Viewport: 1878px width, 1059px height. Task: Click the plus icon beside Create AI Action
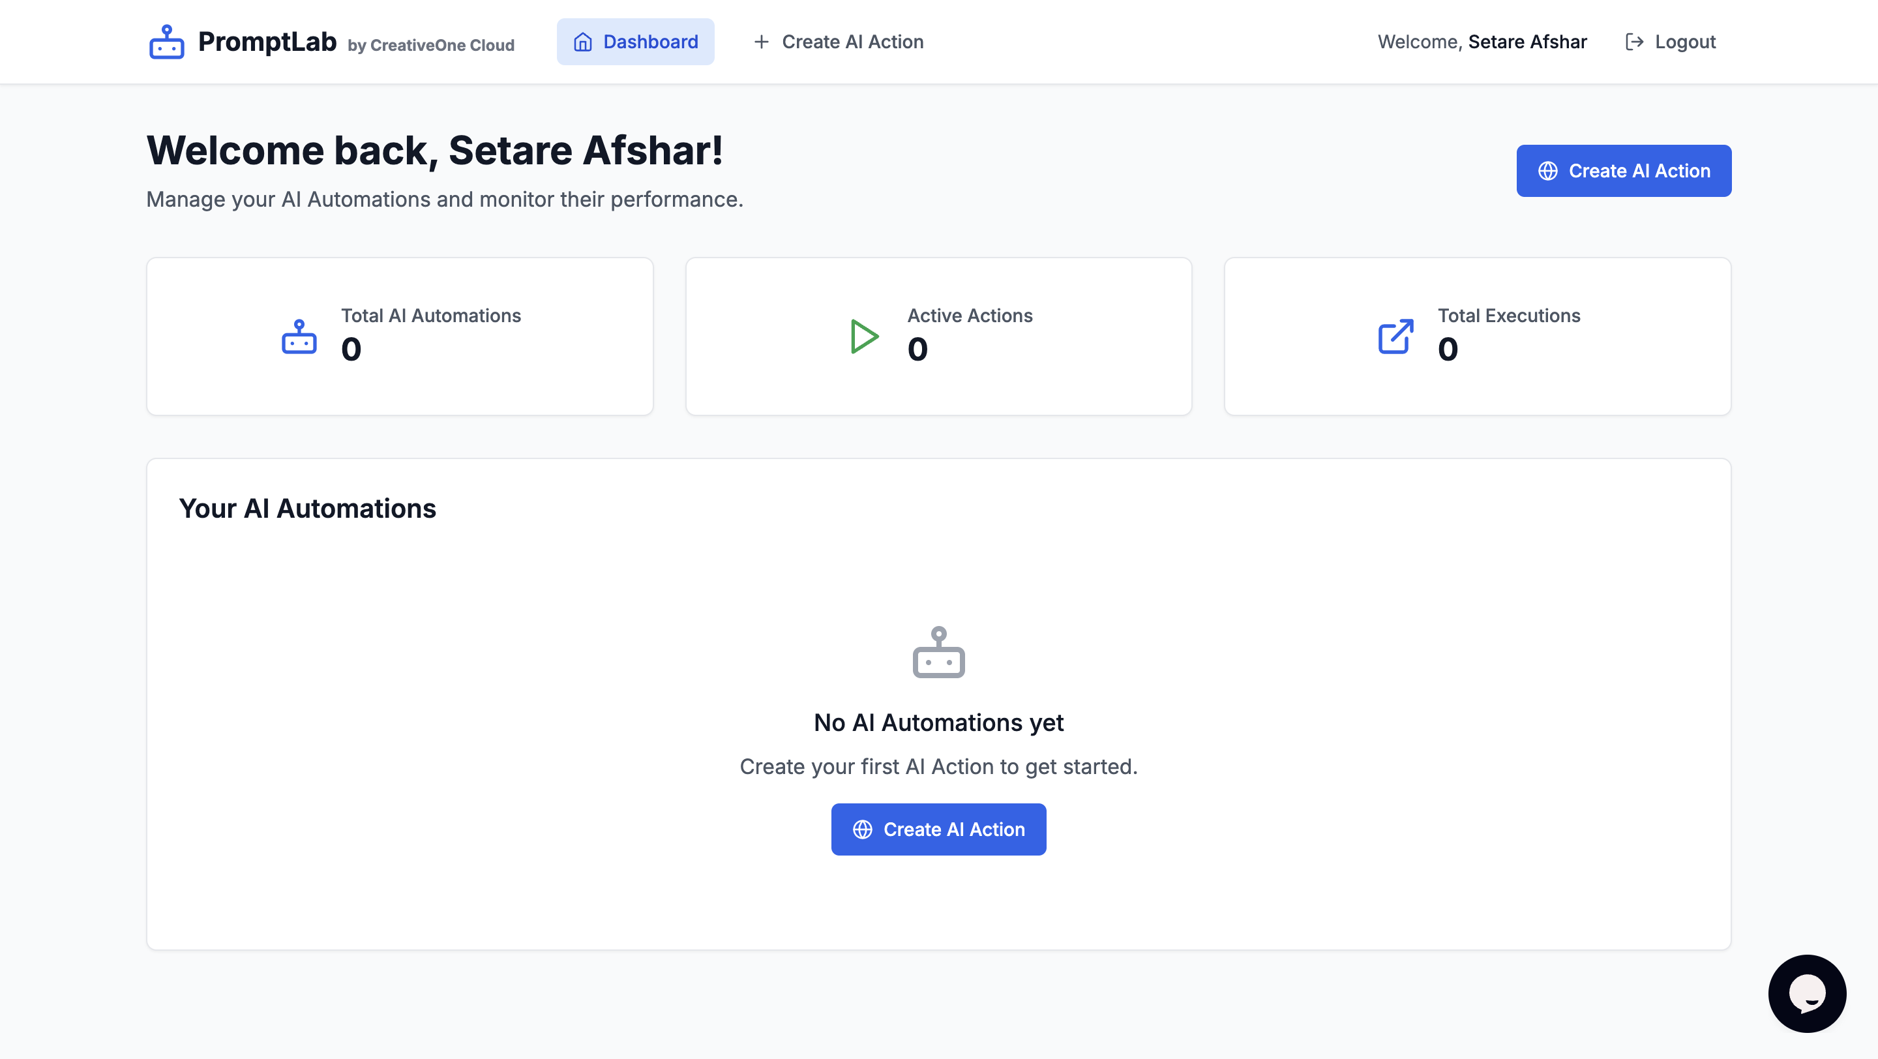pos(761,42)
